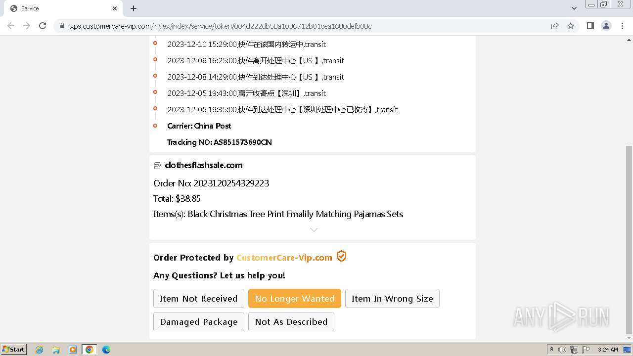Choose the No Longer Wanted reason
The image size is (633, 356).
tap(294, 299)
